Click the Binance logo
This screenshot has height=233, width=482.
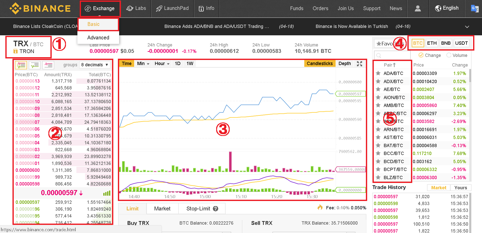pyautogui.click(x=40, y=8)
